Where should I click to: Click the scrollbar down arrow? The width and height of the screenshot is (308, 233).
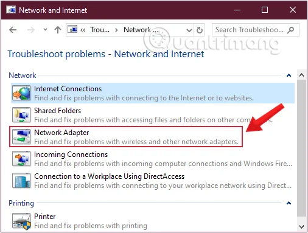click(x=301, y=227)
